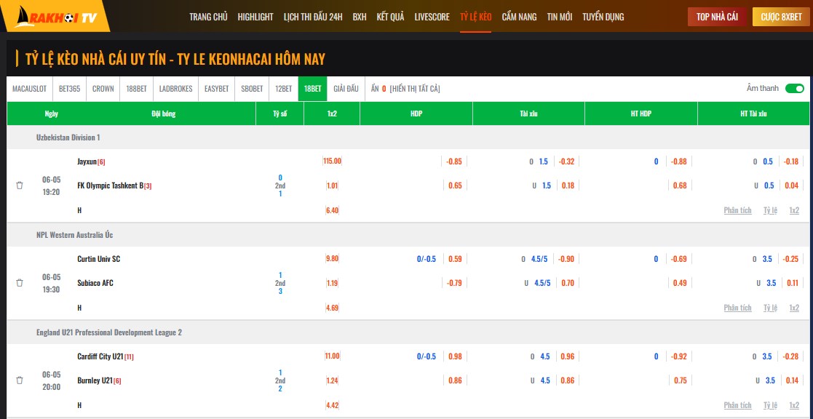
Task: Toggle the Âm thanh sound switch
Action: pos(794,89)
